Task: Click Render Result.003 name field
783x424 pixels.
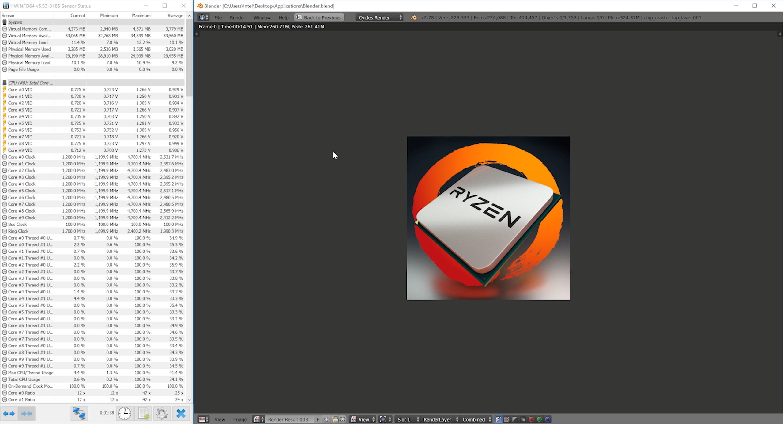Action: [x=289, y=419]
